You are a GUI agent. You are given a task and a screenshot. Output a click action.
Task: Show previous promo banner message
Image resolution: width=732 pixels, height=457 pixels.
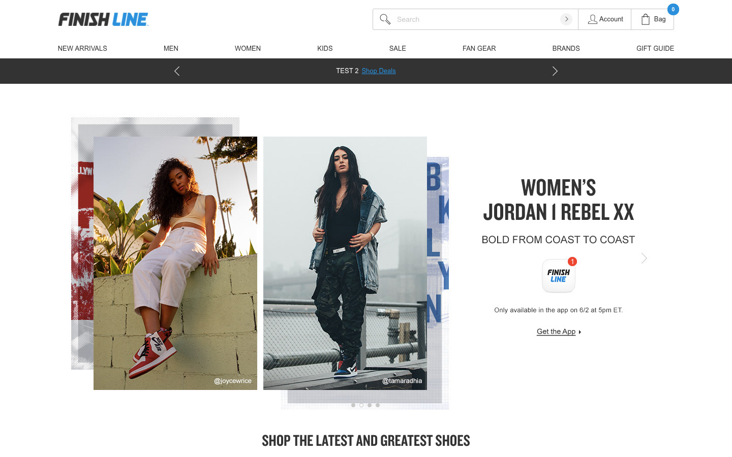(x=177, y=71)
